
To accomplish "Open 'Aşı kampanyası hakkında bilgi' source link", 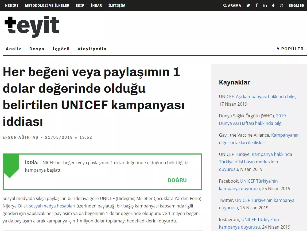I will pyautogui.click(x=266, y=97).
